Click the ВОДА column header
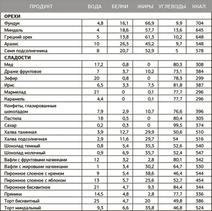Screen dimensions: 212x211 [94, 6]
